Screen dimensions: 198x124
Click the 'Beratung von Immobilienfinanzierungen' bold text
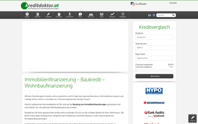click(89, 104)
